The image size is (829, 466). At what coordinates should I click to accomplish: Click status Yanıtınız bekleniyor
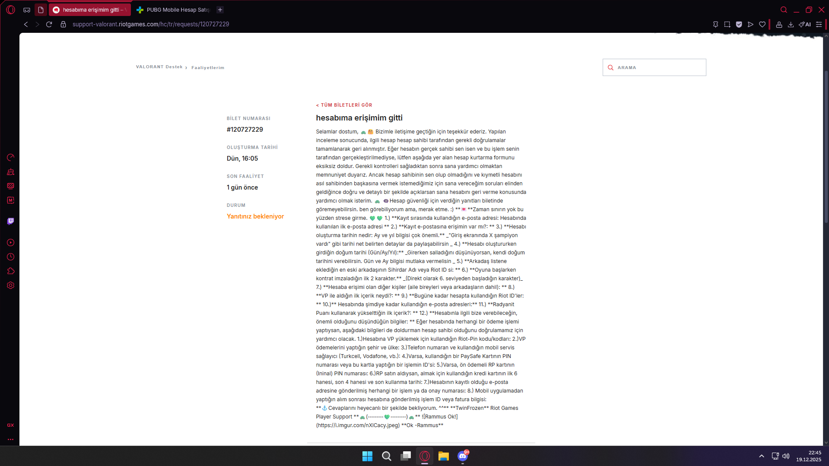pyautogui.click(x=255, y=216)
